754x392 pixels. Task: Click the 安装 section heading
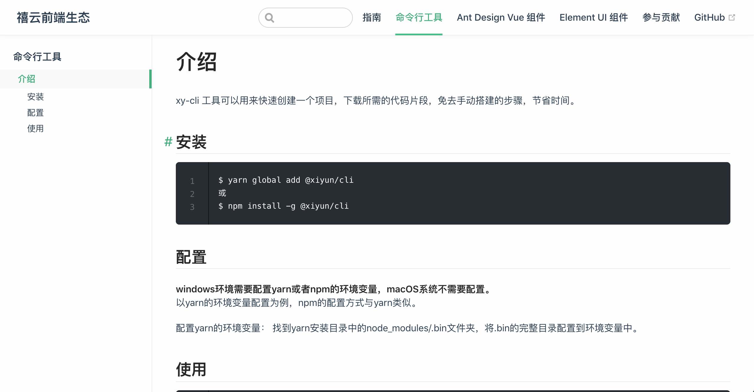coord(191,142)
